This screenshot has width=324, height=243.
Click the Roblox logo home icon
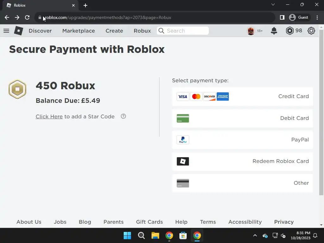[19, 31]
